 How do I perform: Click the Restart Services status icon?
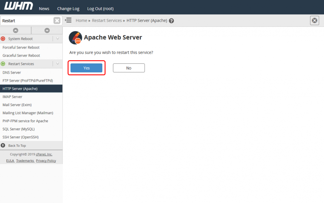click(3, 63)
